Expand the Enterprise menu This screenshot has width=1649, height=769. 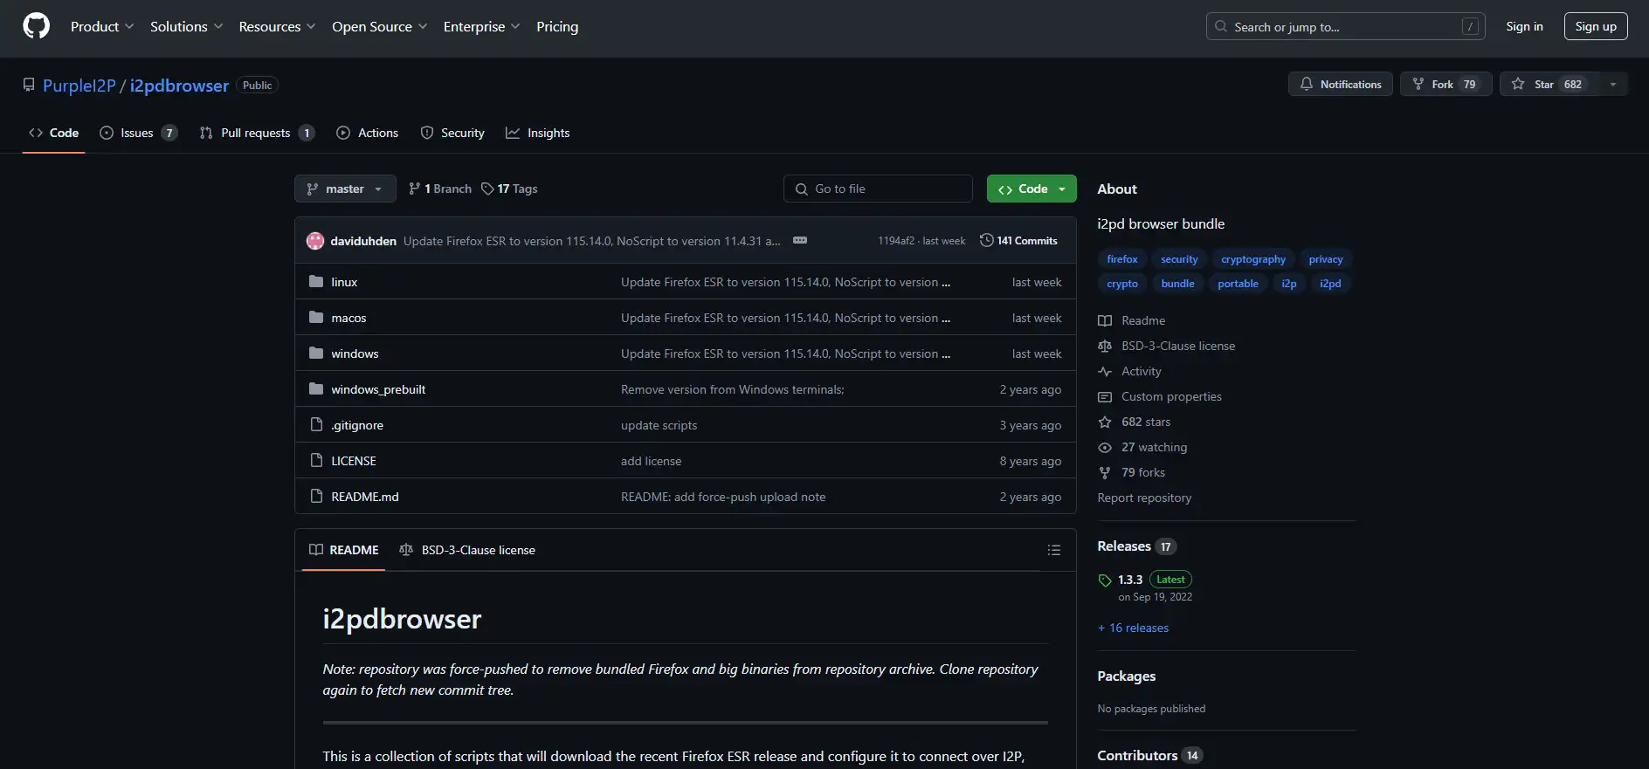tap(482, 26)
